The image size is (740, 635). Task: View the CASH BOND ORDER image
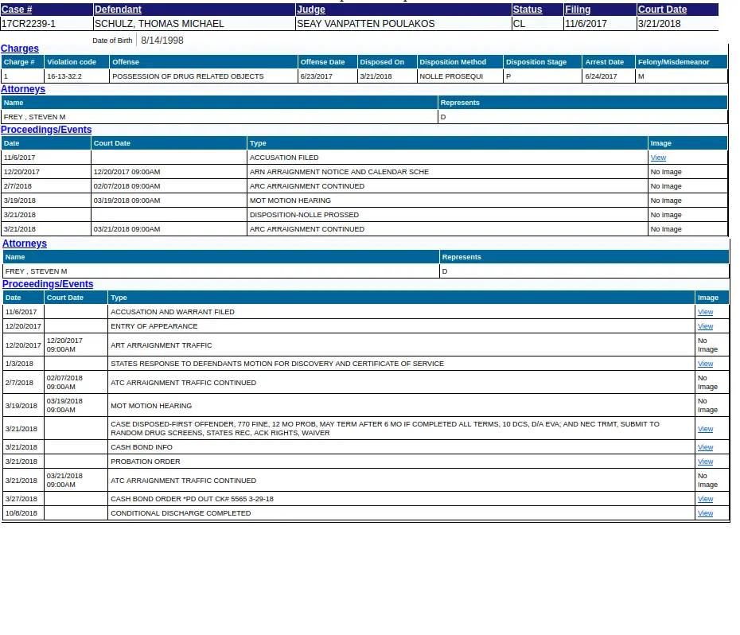(705, 499)
